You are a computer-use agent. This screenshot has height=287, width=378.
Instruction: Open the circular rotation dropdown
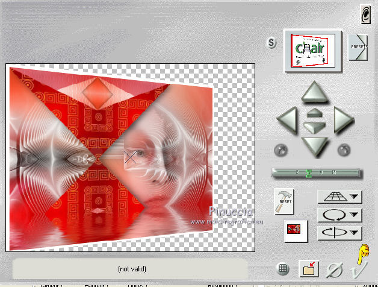(x=340, y=215)
